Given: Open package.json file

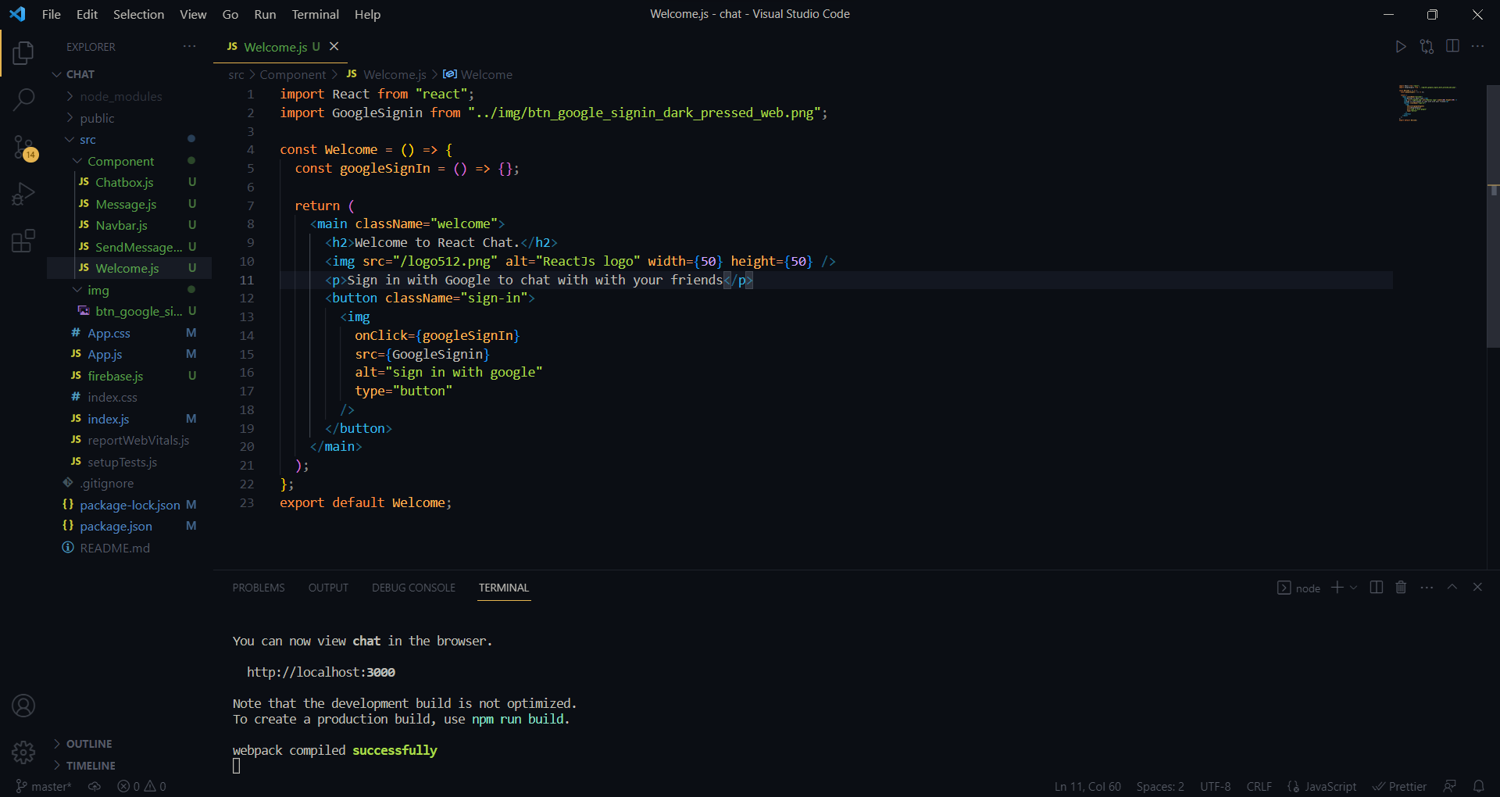Looking at the screenshot, I should click(129, 526).
